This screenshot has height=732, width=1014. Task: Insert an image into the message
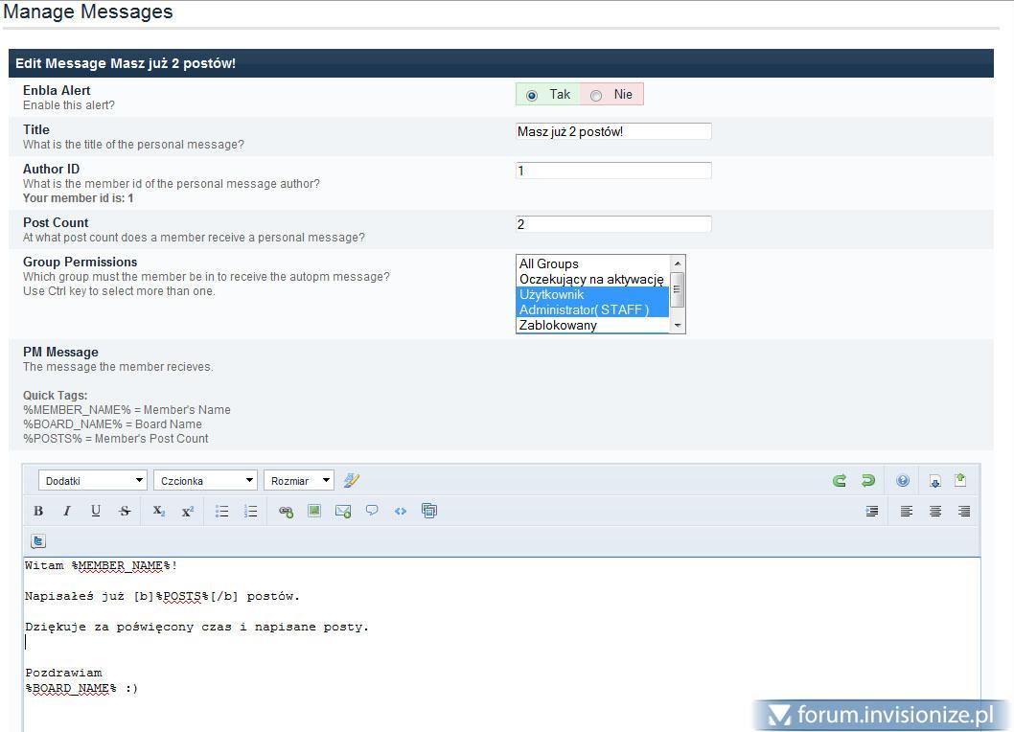[x=313, y=512]
